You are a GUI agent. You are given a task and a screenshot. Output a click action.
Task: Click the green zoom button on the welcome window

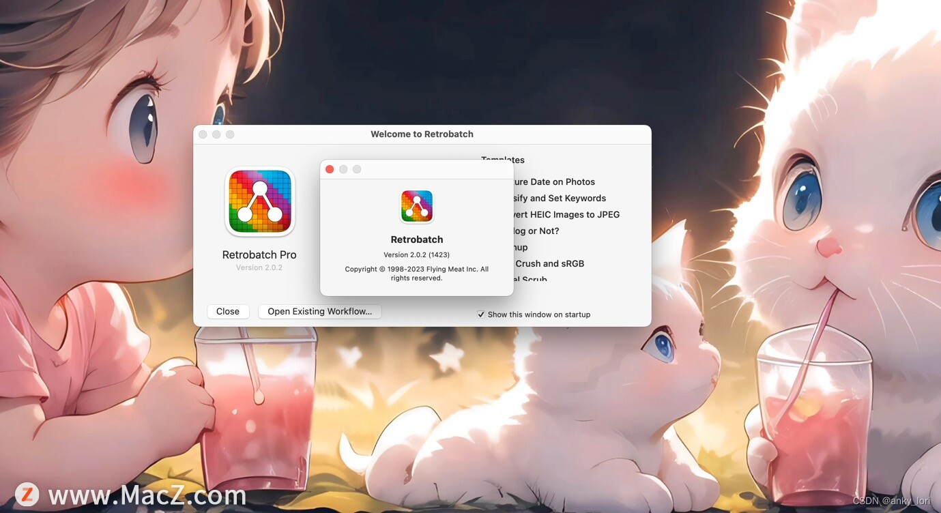point(230,134)
